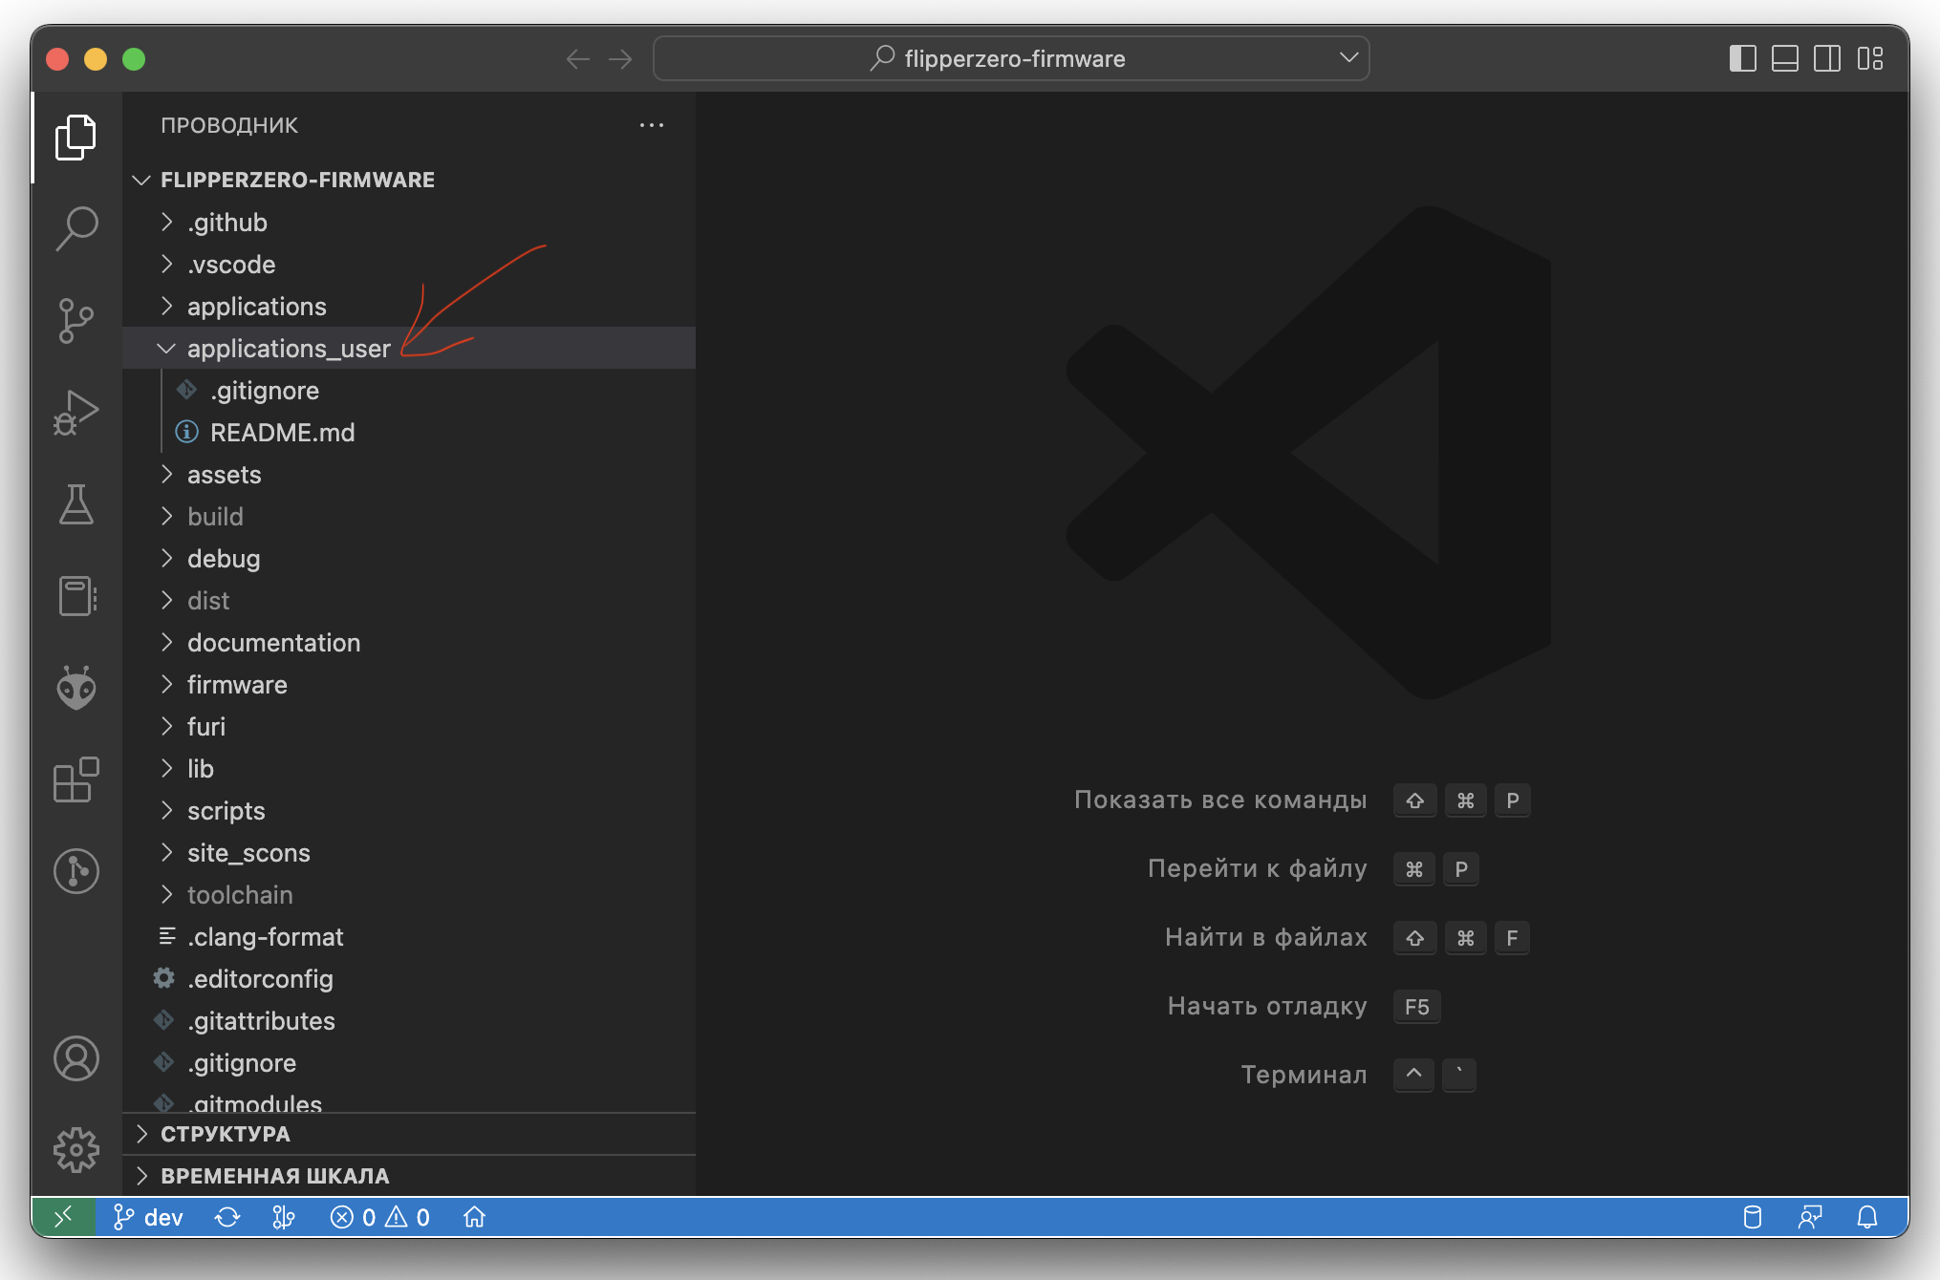Expand the build folder
1940x1280 pixels.
click(409, 516)
